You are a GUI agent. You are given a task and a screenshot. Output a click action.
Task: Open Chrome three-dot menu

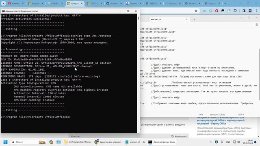tap(256, 11)
